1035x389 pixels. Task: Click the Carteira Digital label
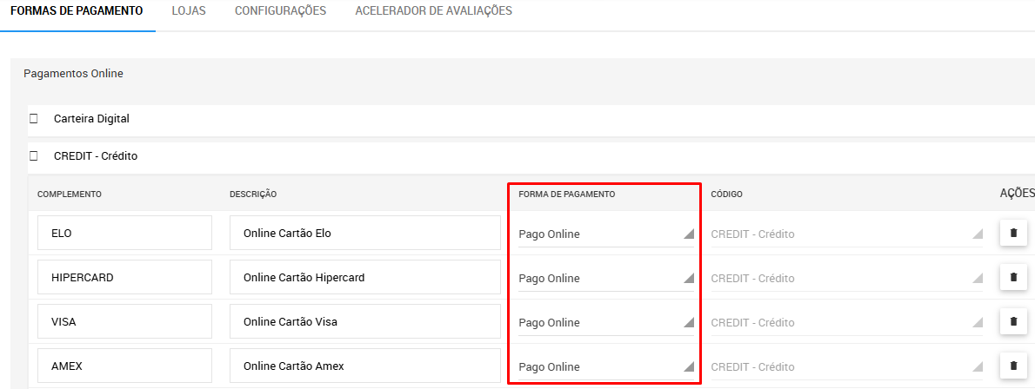91,119
